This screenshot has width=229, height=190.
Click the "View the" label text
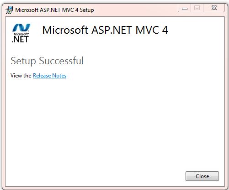pyautogui.click(x=21, y=76)
